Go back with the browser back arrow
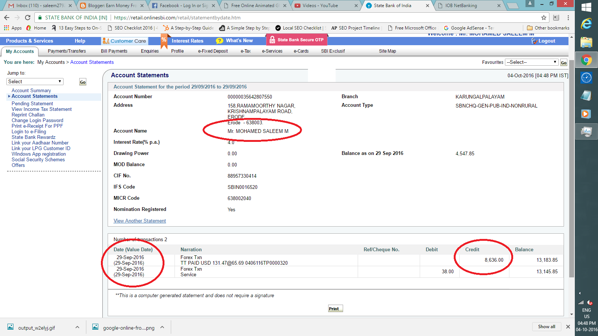598x336 pixels. click(7, 18)
